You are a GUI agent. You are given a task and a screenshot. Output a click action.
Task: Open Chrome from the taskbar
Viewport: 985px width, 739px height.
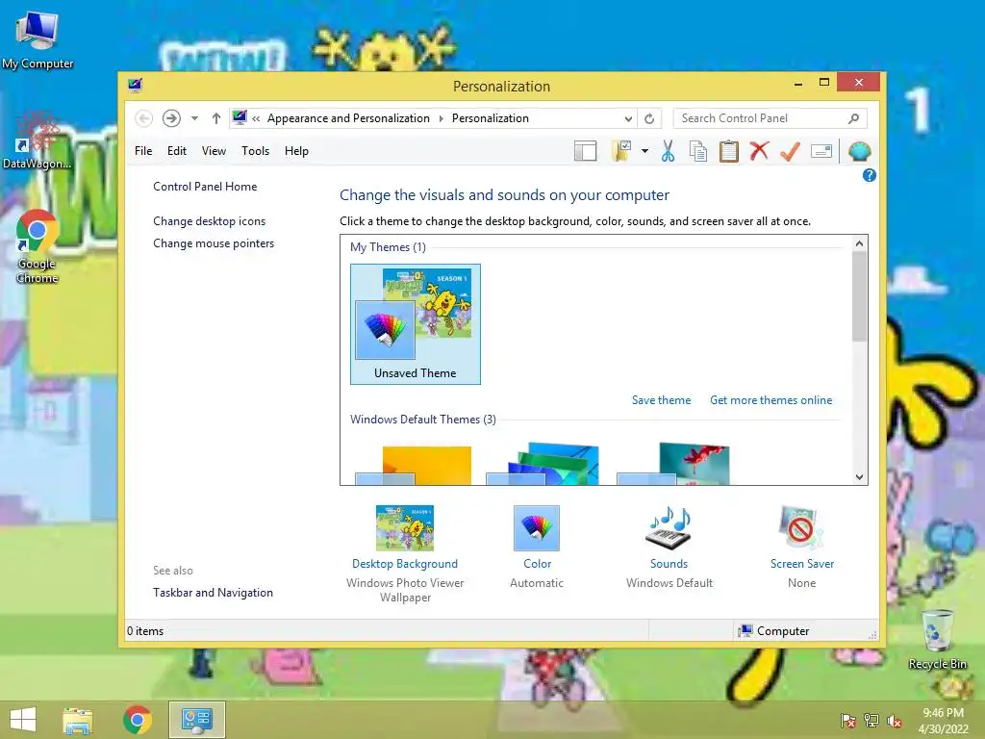pyautogui.click(x=137, y=720)
